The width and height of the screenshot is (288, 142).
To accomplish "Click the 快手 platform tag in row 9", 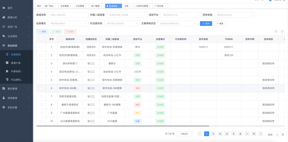I will (x=138, y=113).
